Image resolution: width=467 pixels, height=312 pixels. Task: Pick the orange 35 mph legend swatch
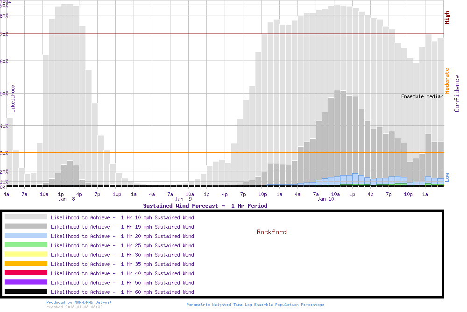coord(26,264)
